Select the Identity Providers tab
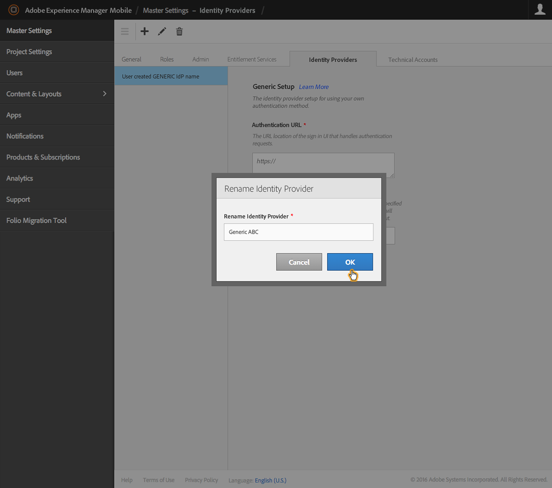 tap(333, 59)
